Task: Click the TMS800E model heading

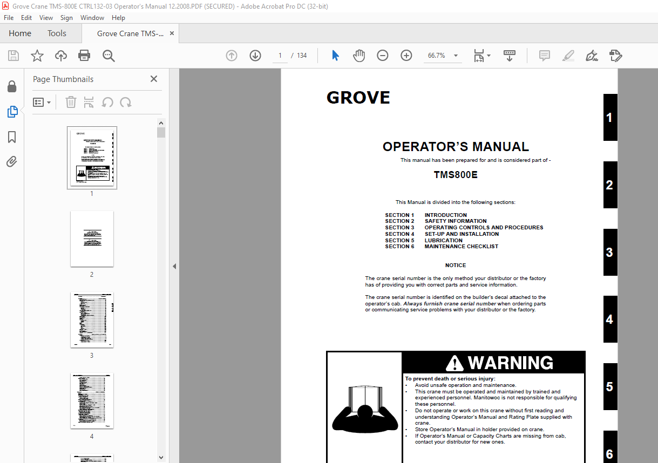Action: coord(456,175)
